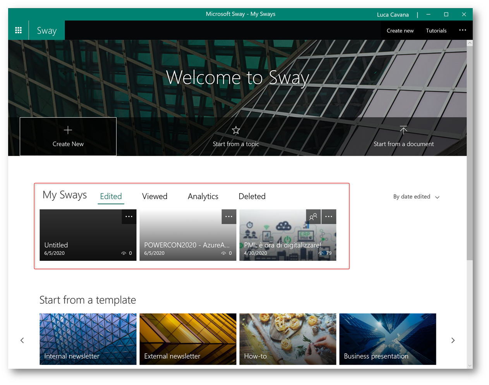Select Start from a document label

[403, 144]
